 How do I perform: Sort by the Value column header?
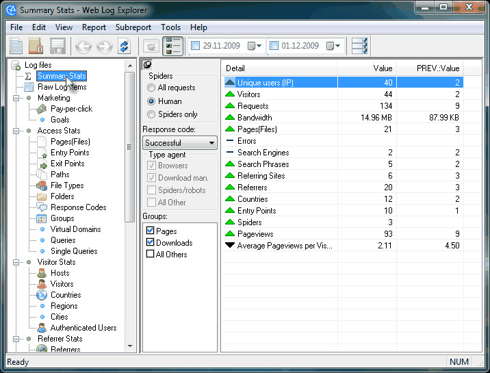click(367, 68)
